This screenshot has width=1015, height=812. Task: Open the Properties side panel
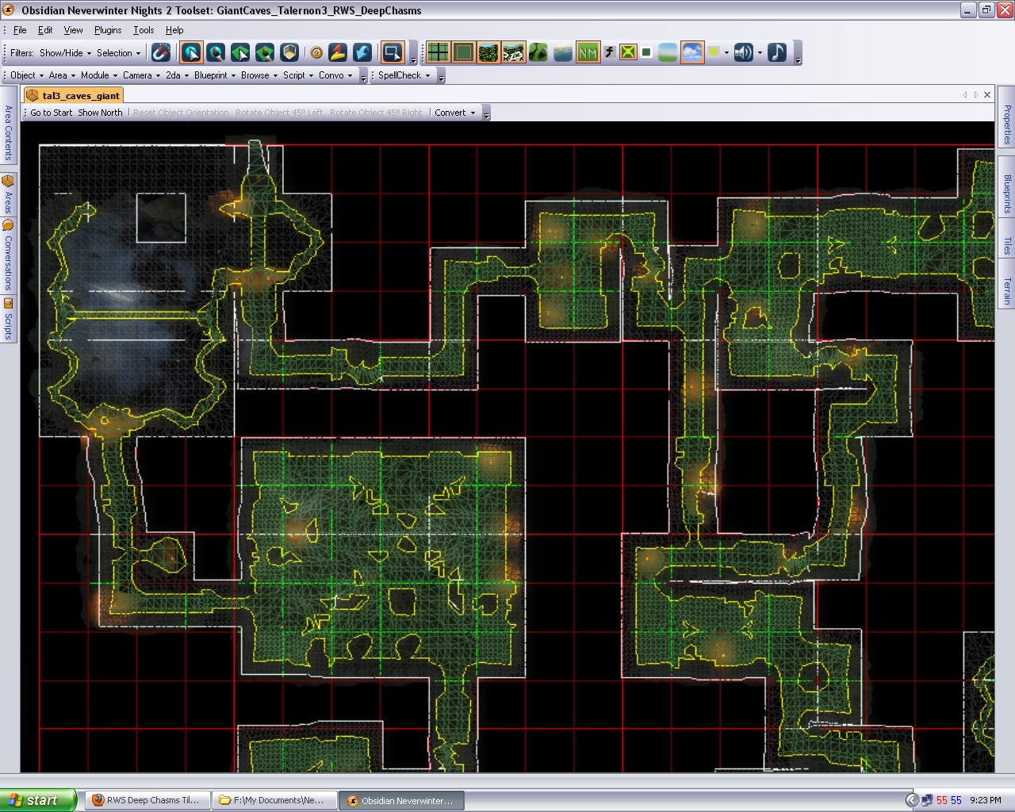(1007, 124)
